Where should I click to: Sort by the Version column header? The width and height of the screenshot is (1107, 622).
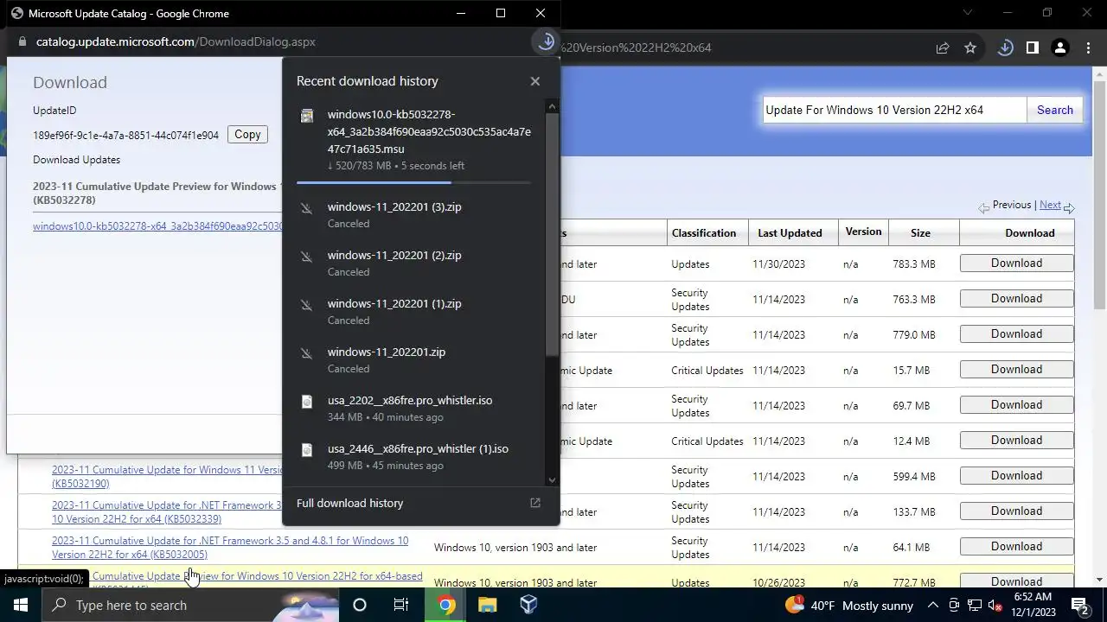[x=863, y=232]
